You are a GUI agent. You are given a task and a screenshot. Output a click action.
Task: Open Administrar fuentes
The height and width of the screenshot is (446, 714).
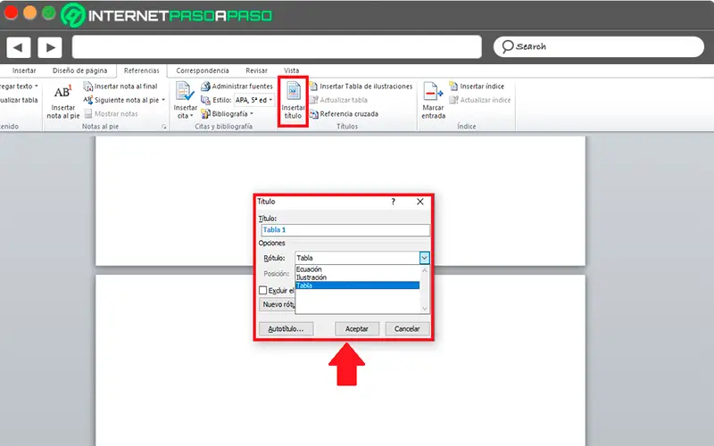point(237,86)
